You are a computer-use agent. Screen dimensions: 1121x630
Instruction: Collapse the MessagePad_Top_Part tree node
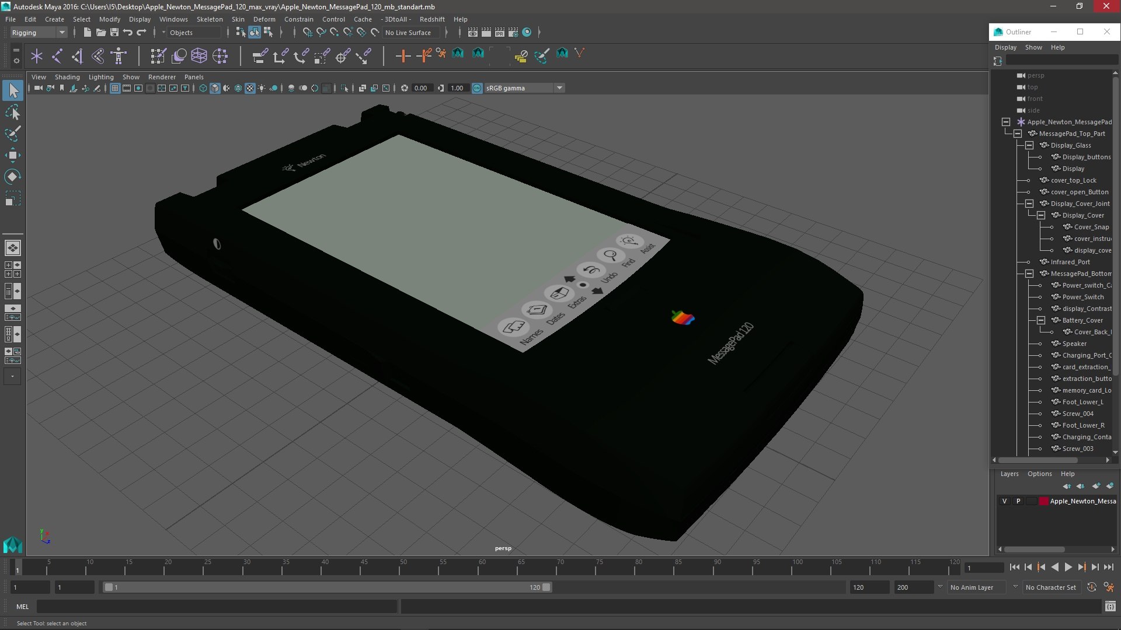pos(1018,134)
